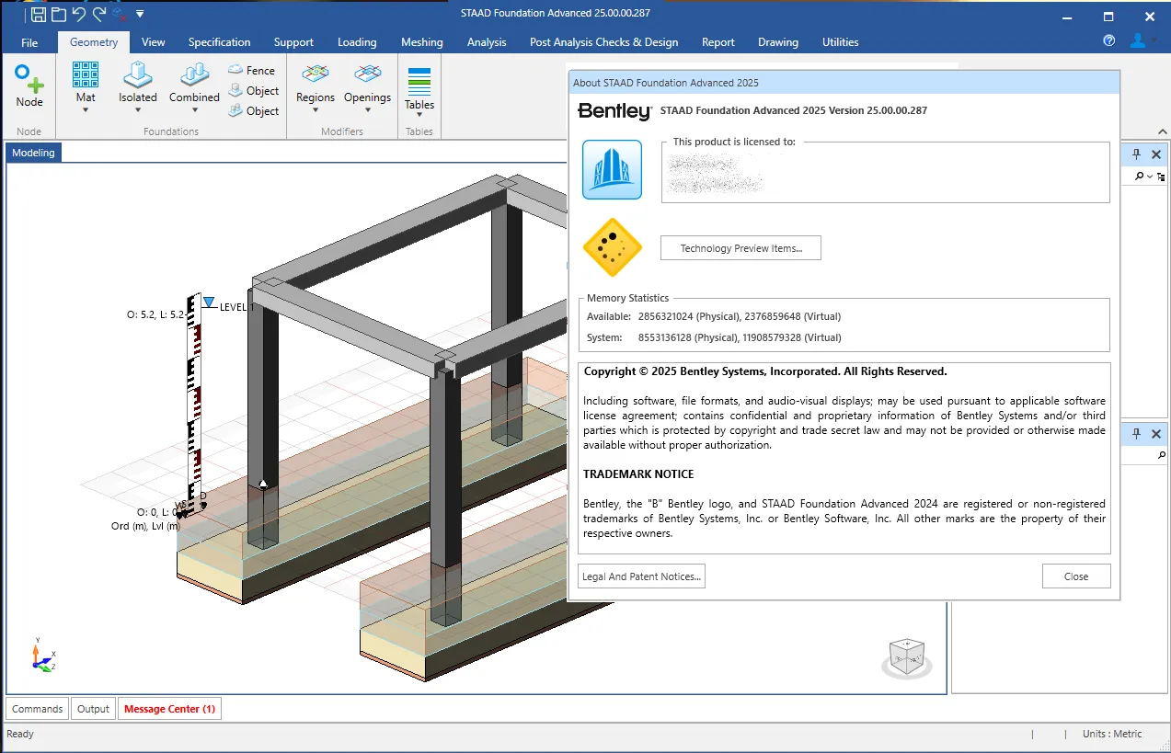The height and width of the screenshot is (753, 1171).
Task: Open the Drawing ribbon tab
Action: (778, 42)
